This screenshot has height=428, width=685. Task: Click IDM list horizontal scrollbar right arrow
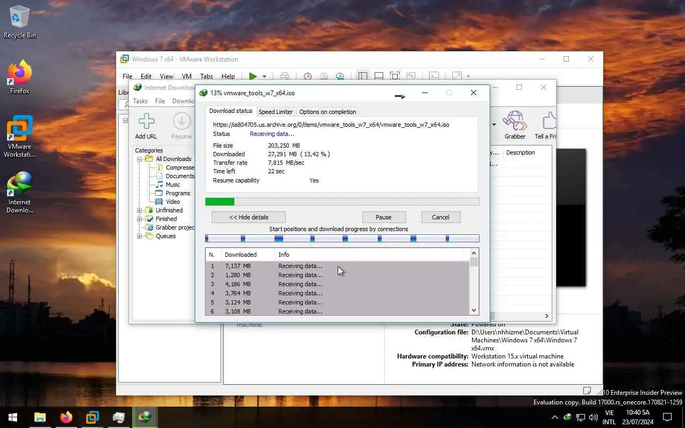(547, 316)
